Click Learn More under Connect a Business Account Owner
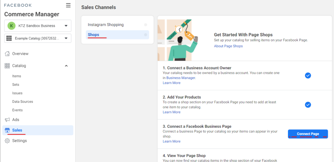This screenshot has height=162, width=334. coord(172,83)
